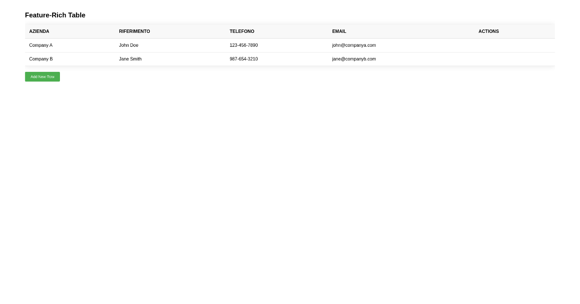The width and height of the screenshot is (580, 304).
Task: Click the jane@companyb.com email cell
Action: click(353, 59)
